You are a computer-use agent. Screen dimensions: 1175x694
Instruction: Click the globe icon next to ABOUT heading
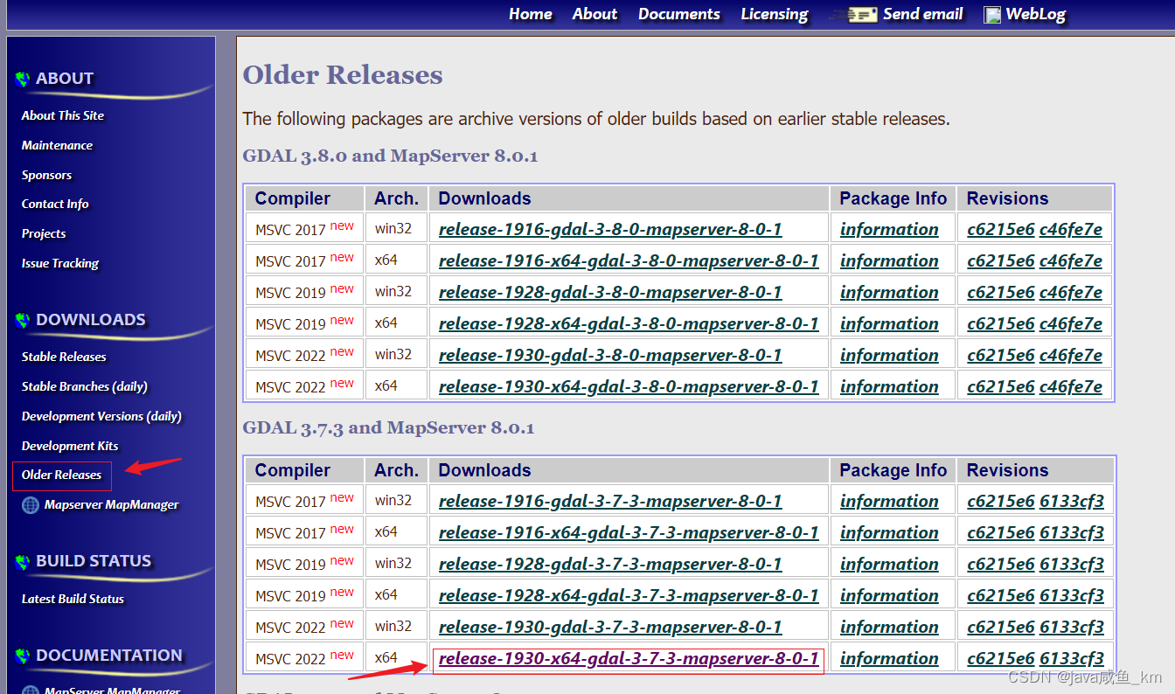[23, 80]
